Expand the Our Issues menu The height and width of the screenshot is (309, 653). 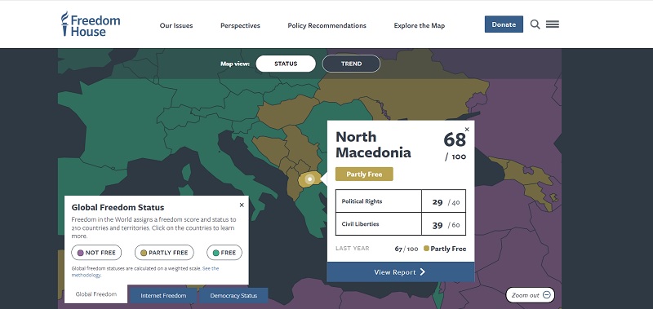(176, 25)
